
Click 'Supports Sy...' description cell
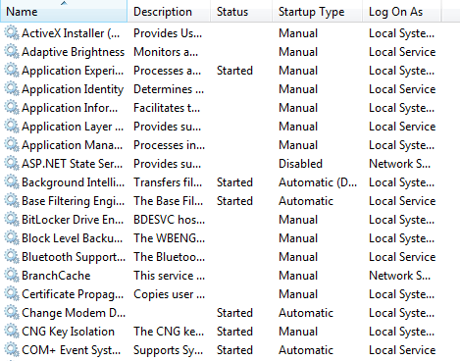click(x=169, y=350)
